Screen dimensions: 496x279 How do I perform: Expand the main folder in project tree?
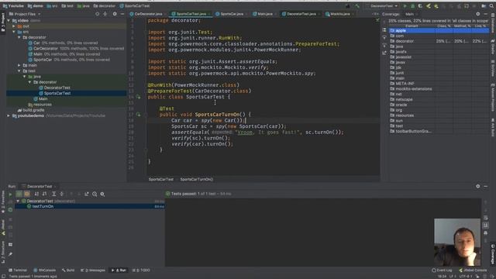point(19,65)
